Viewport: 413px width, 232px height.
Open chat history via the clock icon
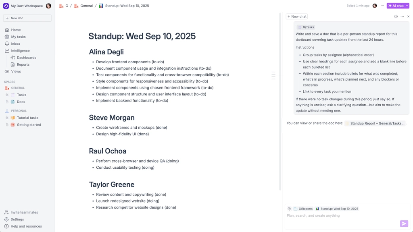pos(396,16)
